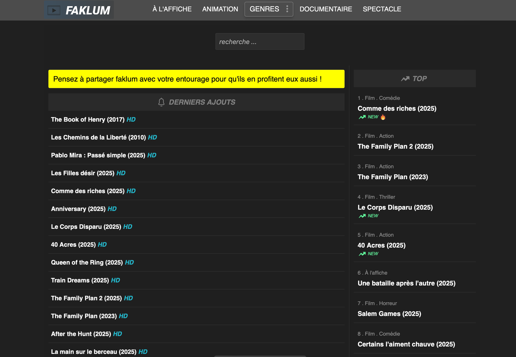The width and height of the screenshot is (516, 357).
Task: Open Salem Games (2025) from TOP
Action: [x=389, y=314]
